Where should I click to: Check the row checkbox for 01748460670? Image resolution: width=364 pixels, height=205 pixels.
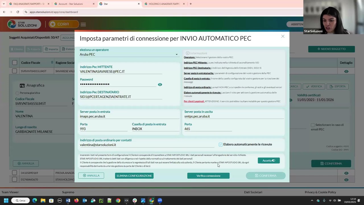click(x=15, y=180)
